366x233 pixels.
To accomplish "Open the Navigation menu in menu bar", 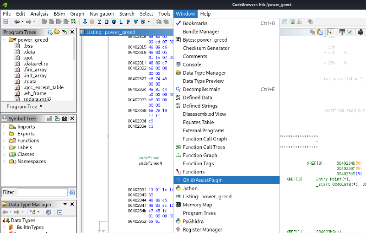I will (102, 14).
